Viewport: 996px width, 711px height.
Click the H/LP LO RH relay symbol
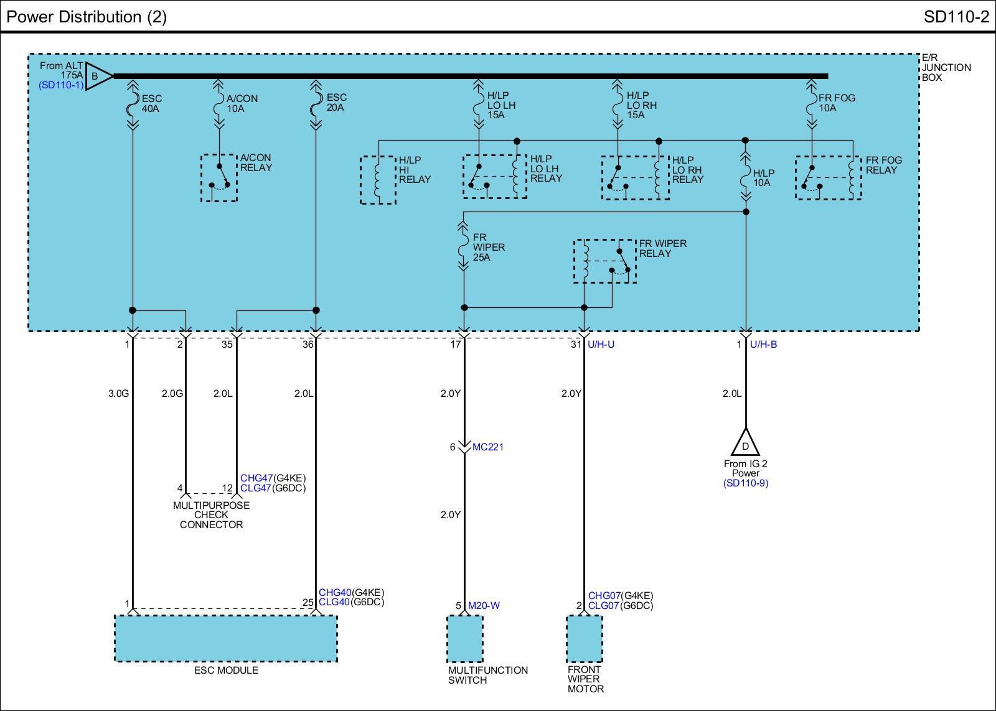pos(635,178)
